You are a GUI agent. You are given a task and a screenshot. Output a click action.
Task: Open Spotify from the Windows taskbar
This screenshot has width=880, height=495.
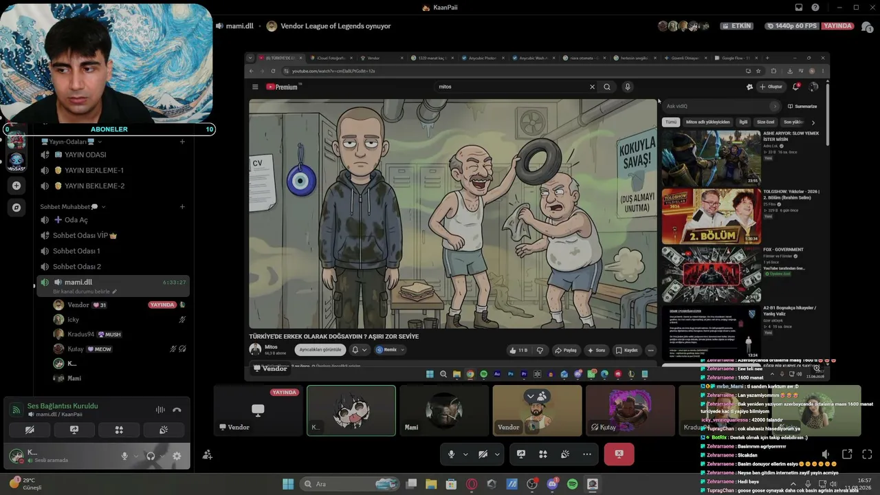(573, 484)
